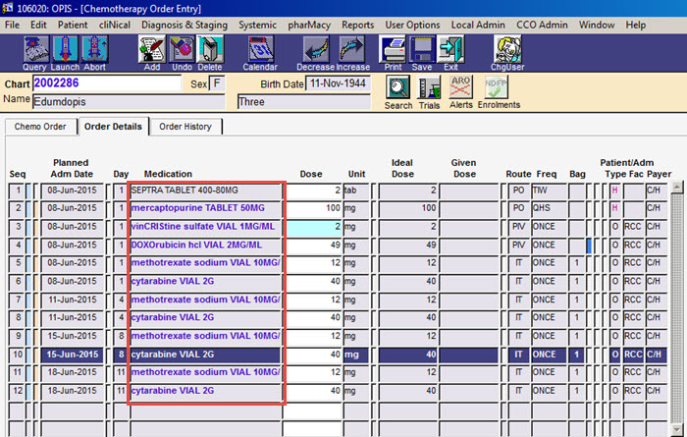The width and height of the screenshot is (687, 437).
Task: Click PIV route in vinCRIStine row
Action: pos(519,227)
